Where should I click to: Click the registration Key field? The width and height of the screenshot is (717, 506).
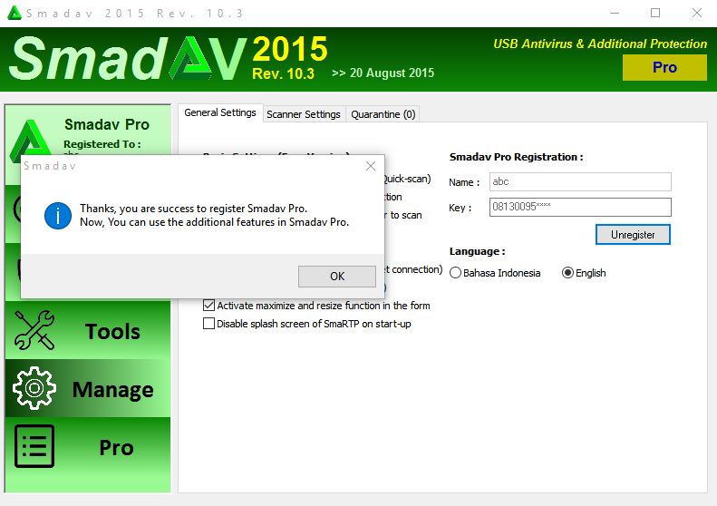[580, 207]
